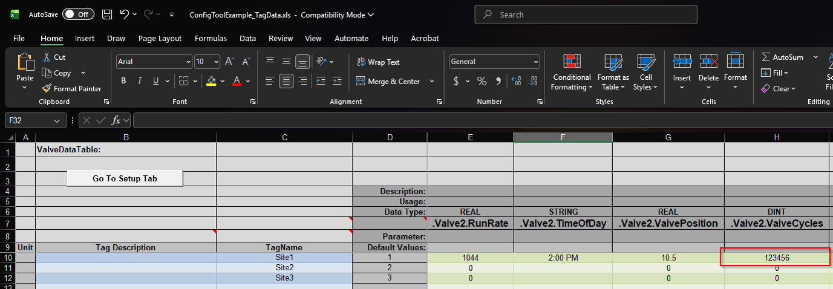This screenshot has width=833, height=289.
Task: Click the Undo arrow icon
Action: pos(124,14)
